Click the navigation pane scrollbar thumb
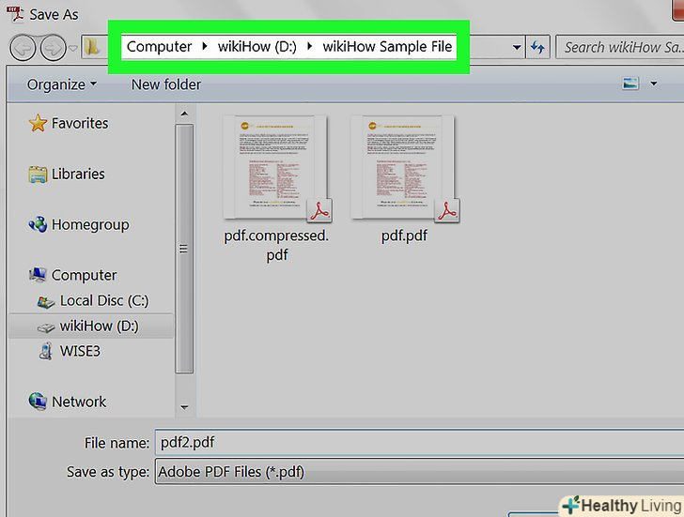 184,249
